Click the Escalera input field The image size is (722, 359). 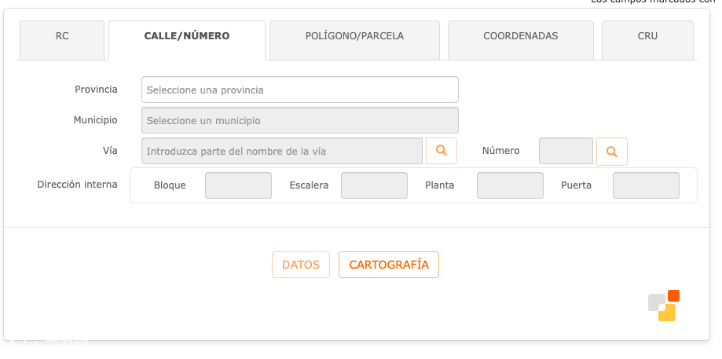coord(374,185)
